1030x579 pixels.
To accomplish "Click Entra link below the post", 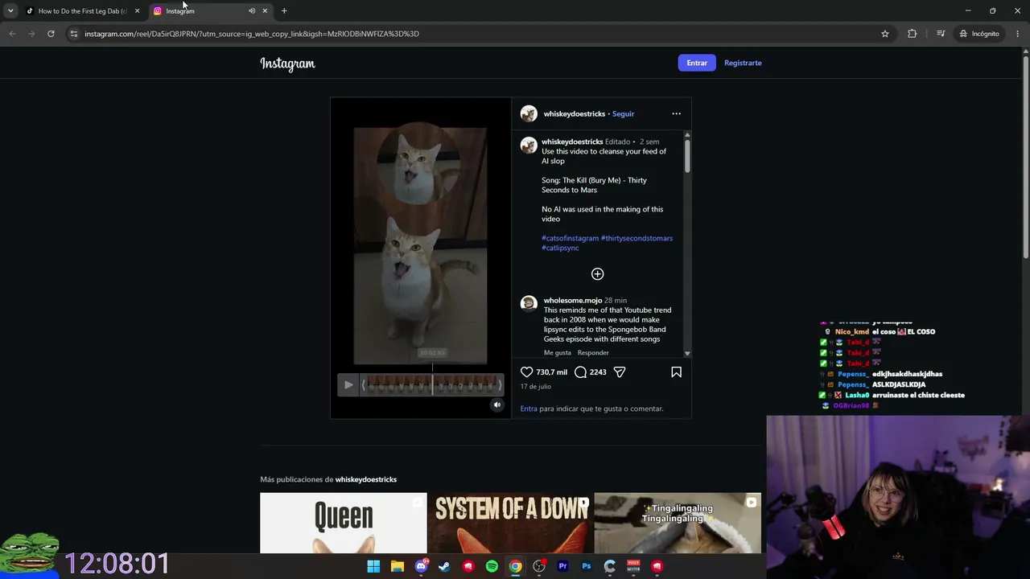I will coord(529,409).
